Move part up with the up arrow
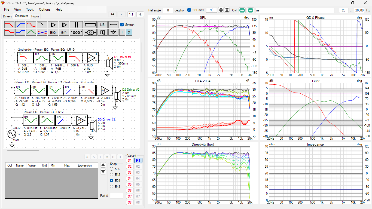This screenshot has width=372, height=209. [103, 165]
